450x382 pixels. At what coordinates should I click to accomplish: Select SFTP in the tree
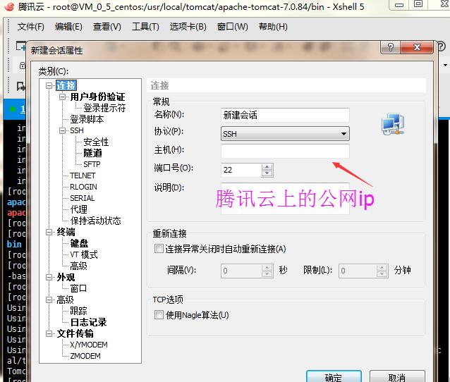click(92, 164)
